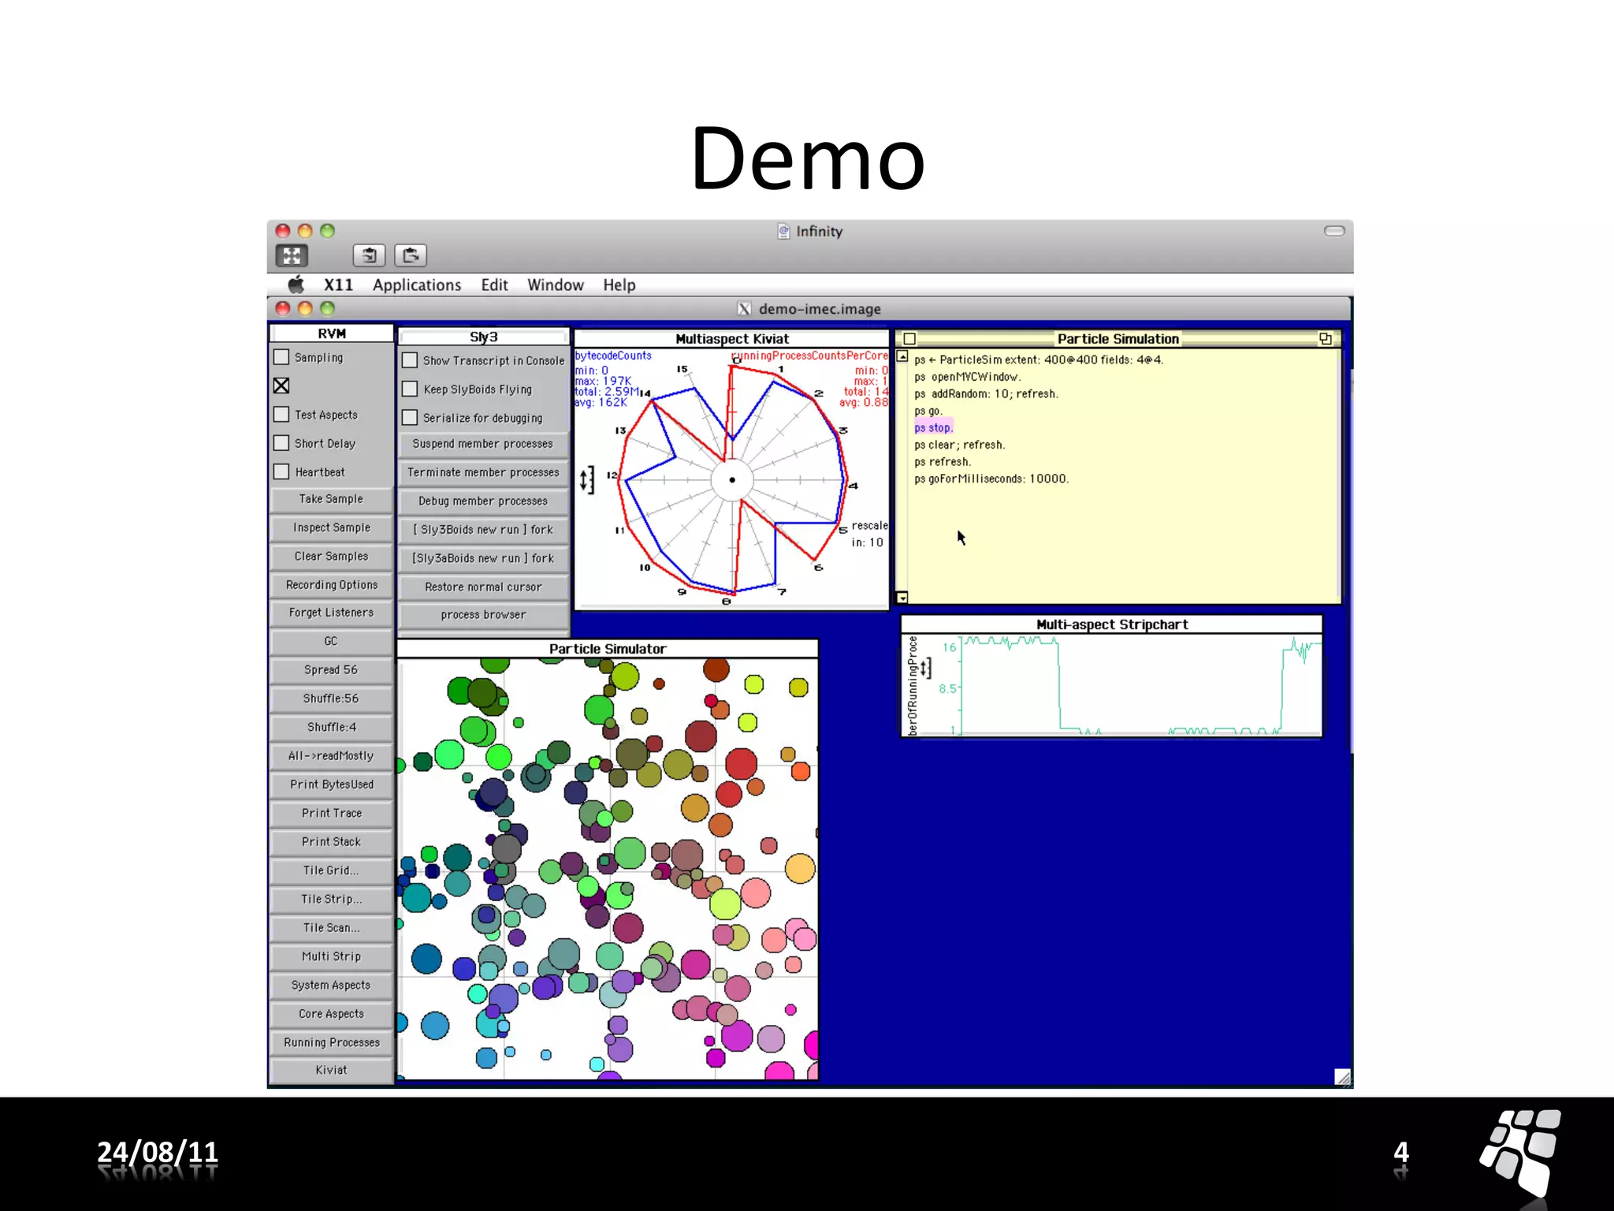The image size is (1614, 1211).
Task: Click Debug member processes
Action: click(x=483, y=501)
